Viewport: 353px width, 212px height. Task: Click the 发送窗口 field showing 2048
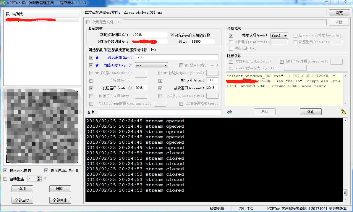point(141,88)
